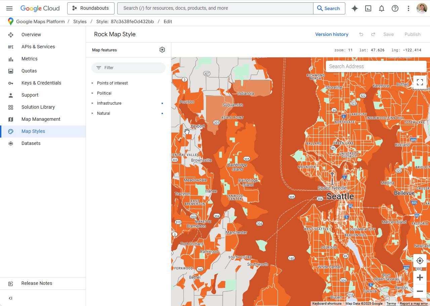430x306 pixels.
Task: Click the Search Address box on the map
Action: click(376, 66)
